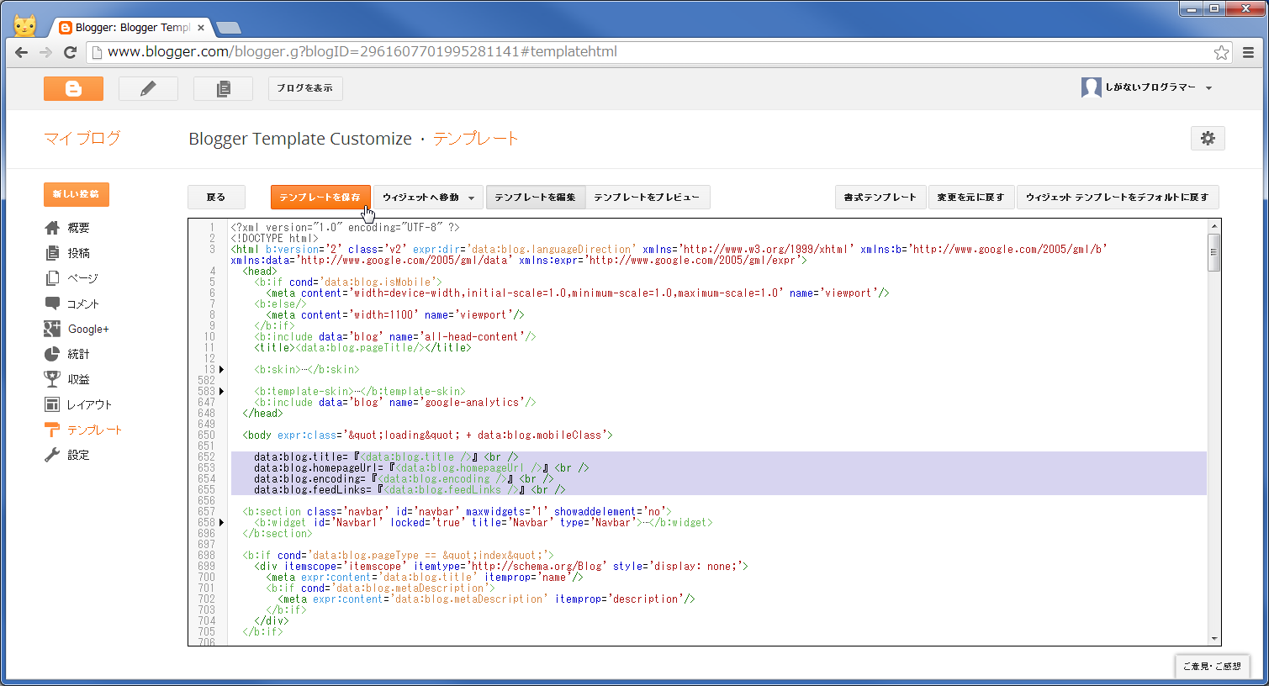Viewport: 1269px width, 686px height.
Task: Open the Chrome menu icon
Action: tap(1249, 52)
